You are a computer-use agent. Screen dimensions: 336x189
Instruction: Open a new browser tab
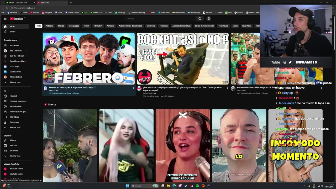[71, 3]
